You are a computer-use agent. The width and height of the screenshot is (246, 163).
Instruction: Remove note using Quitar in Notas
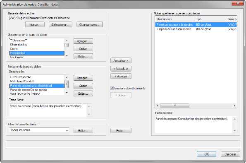[83, 86]
